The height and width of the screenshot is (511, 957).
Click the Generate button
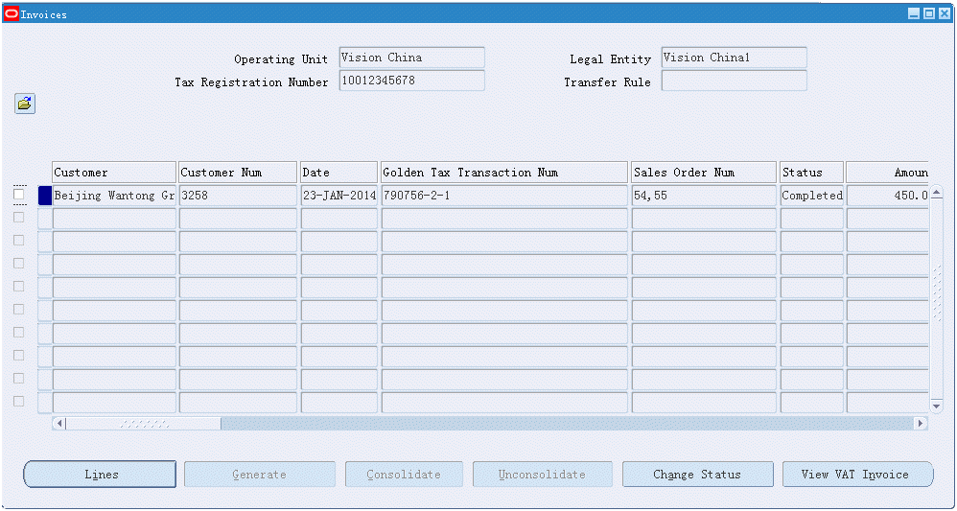tap(260, 475)
